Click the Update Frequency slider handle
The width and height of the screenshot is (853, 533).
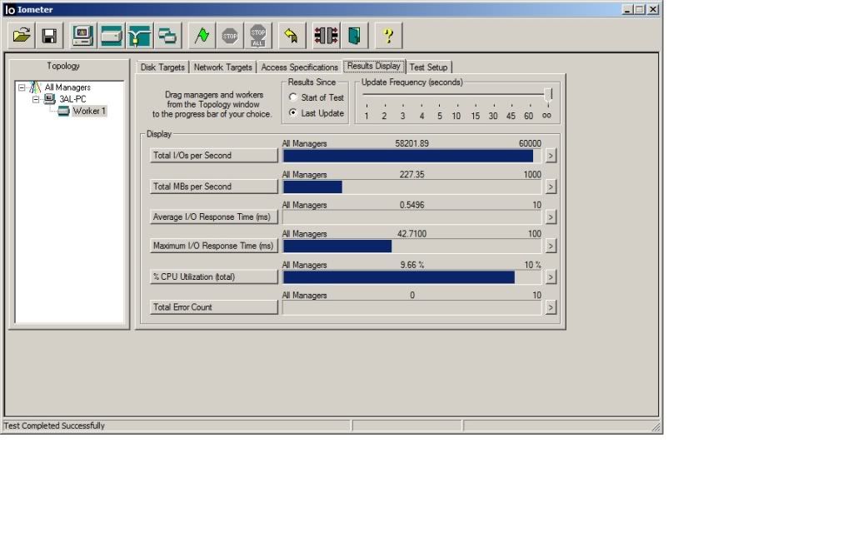[x=548, y=95]
